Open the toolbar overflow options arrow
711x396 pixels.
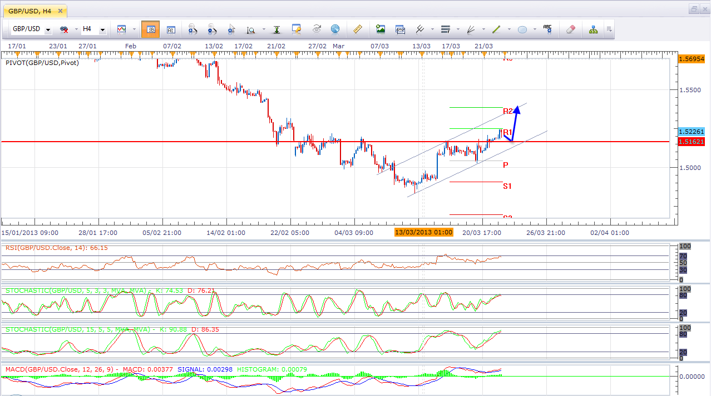coord(609,29)
